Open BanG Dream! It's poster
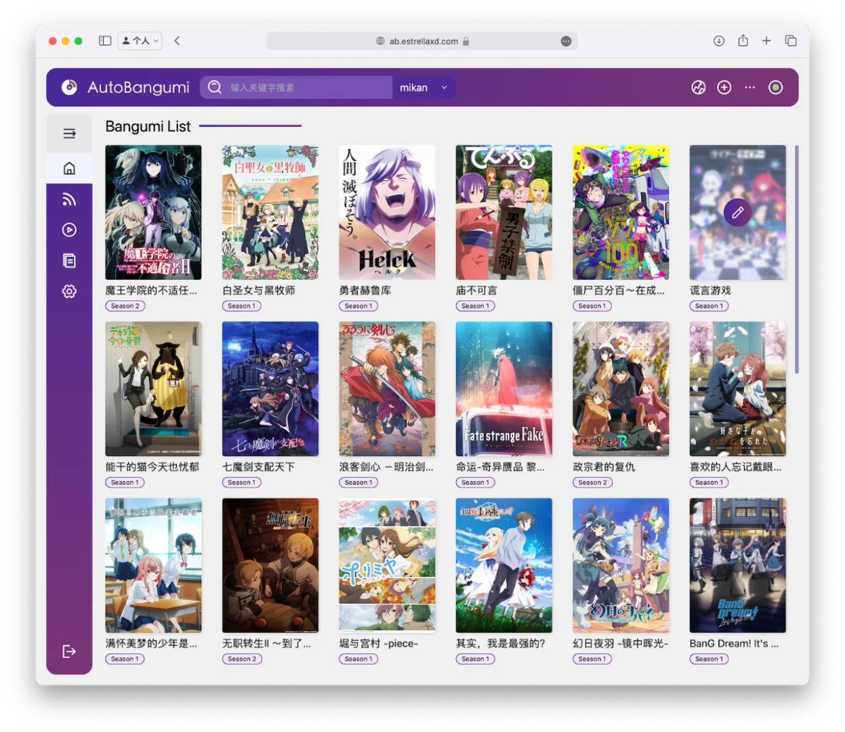The width and height of the screenshot is (845, 732). 738,565
